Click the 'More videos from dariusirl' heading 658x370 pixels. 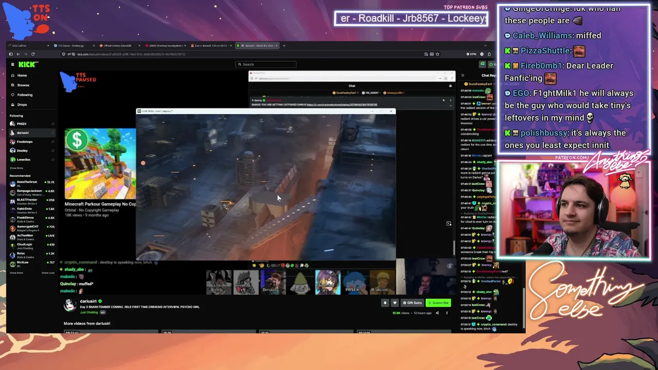(x=87, y=323)
